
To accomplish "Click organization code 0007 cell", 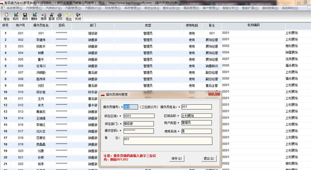I will 226,59.
